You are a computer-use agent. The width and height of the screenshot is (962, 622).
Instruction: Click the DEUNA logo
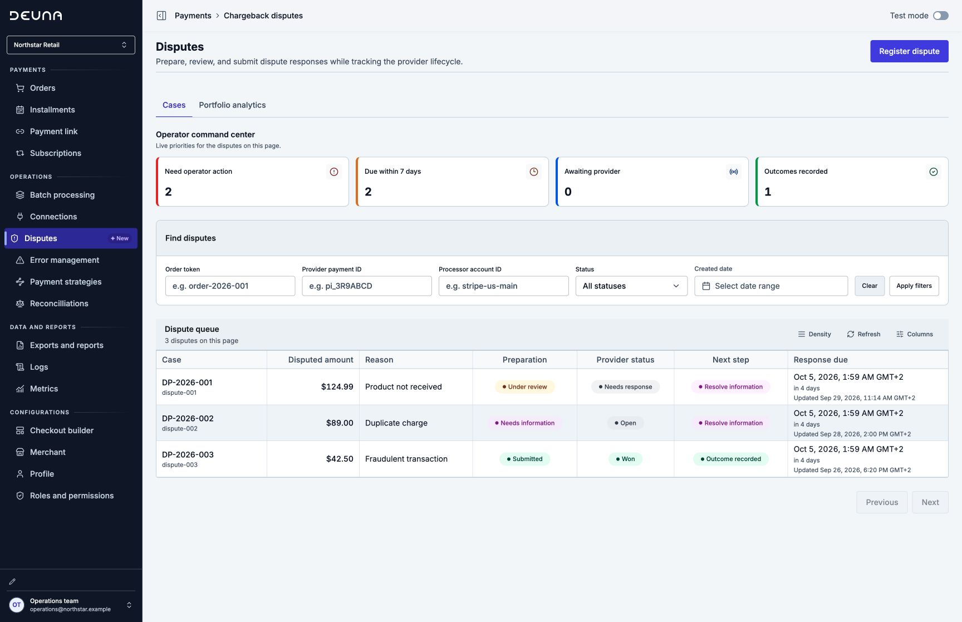[x=36, y=16]
